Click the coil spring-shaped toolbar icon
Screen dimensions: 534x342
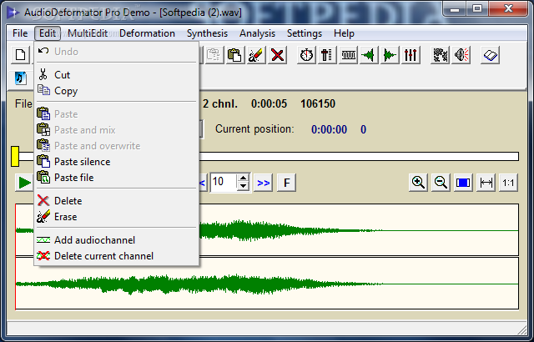pyautogui.click(x=349, y=55)
